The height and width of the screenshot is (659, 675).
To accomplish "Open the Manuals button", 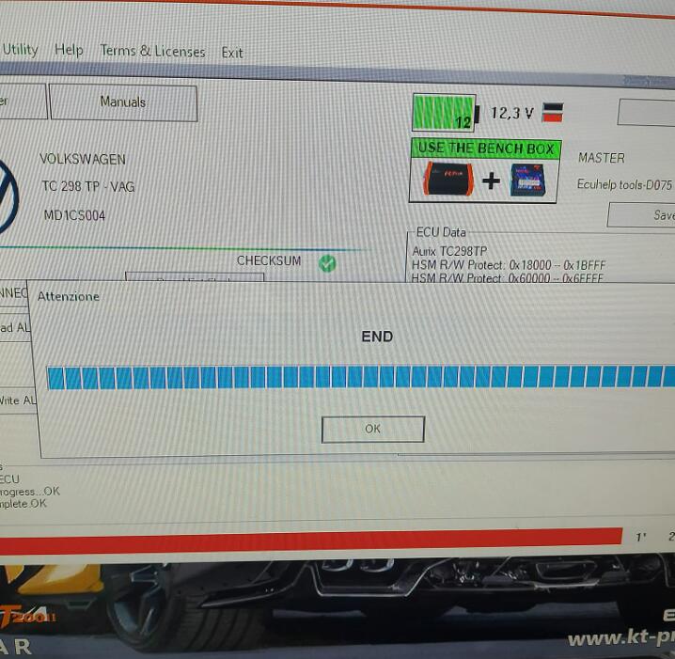I will [123, 102].
